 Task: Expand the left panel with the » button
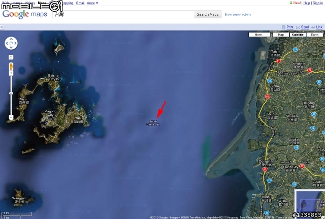(2, 27)
